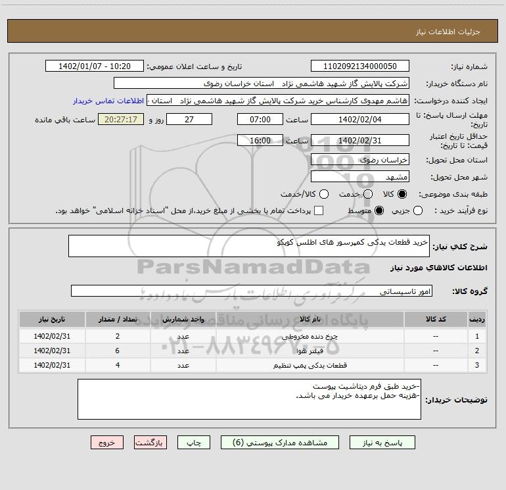The image size is (506, 490).
Task: Select the چرخ دنده مخروطی row item
Action: pyautogui.click(x=310, y=336)
